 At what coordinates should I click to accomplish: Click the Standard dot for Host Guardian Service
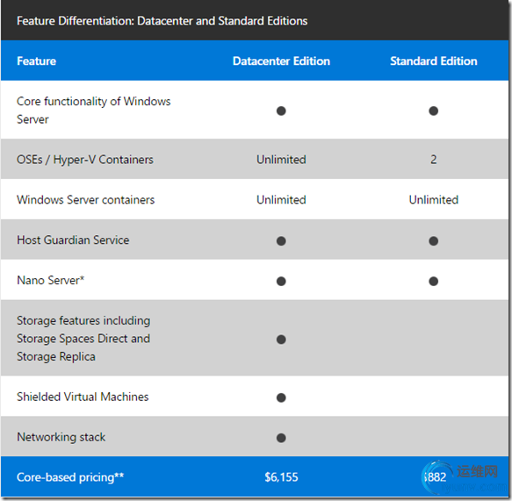(433, 241)
